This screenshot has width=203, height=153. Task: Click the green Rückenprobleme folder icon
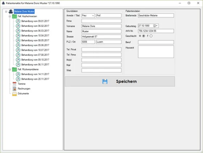point(14,69)
